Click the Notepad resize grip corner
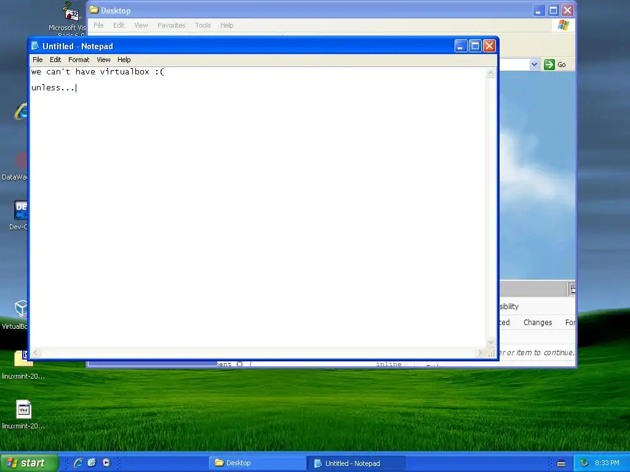 coord(491,353)
